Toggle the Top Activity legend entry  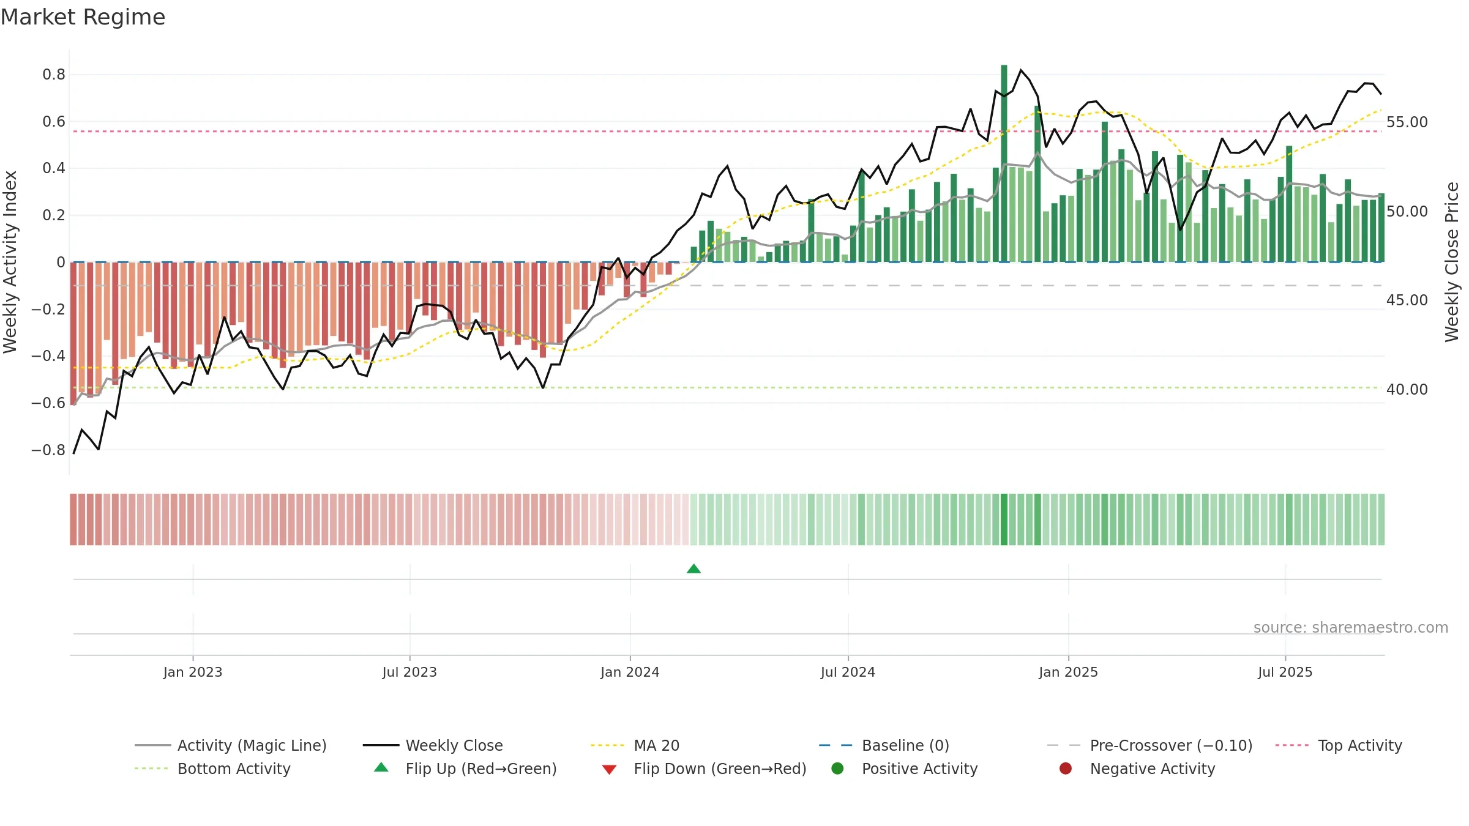click(x=1339, y=745)
